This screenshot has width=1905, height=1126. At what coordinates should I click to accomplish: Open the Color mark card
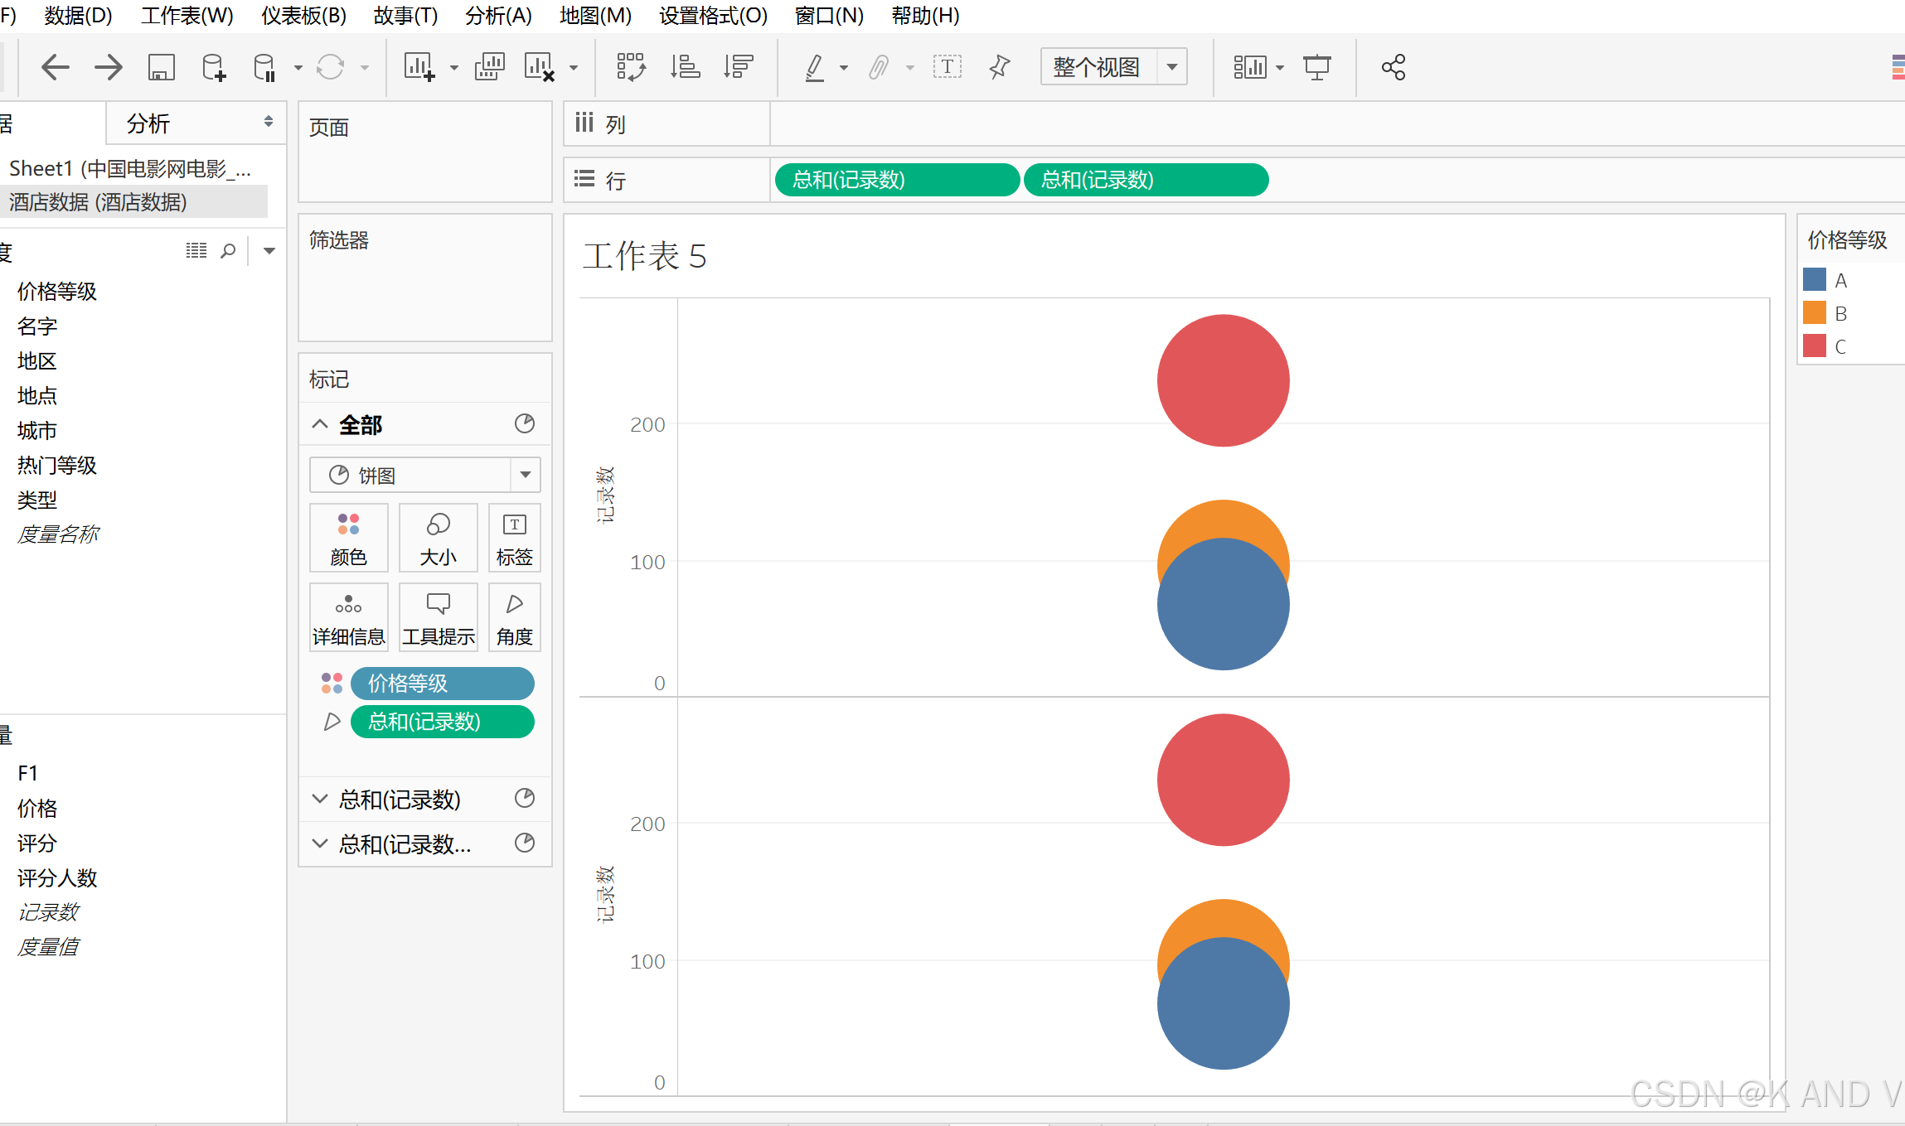coord(348,538)
